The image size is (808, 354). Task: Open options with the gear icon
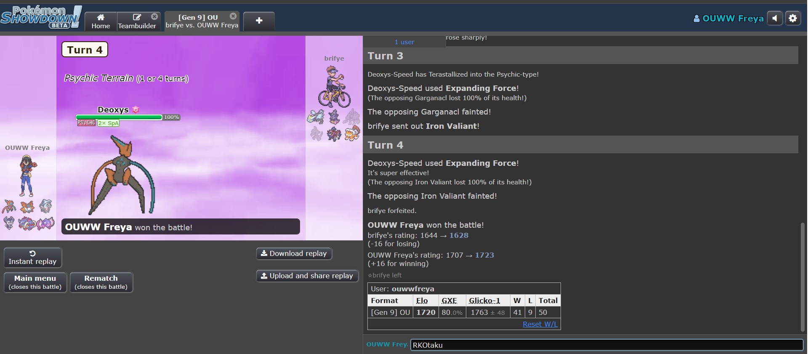coord(793,18)
